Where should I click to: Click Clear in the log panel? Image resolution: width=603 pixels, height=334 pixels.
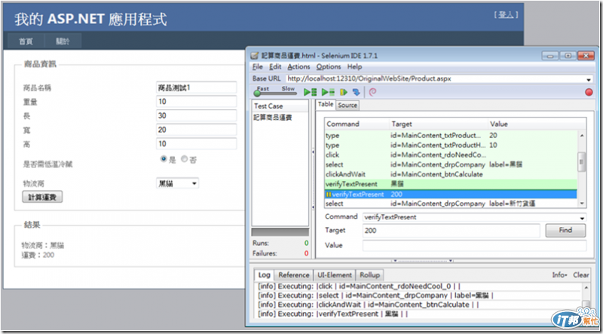(580, 274)
